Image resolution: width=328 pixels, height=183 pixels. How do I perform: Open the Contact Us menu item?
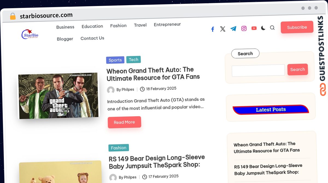click(92, 38)
